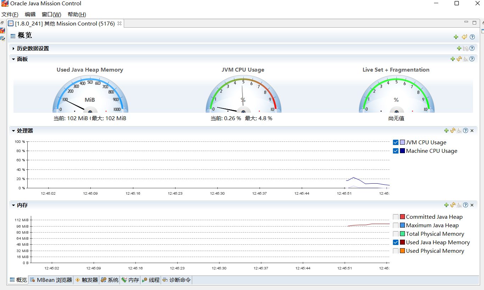The width and height of the screenshot is (484, 290).
Task: Click the accessibility icon in 内存 section header
Action: pos(459,205)
